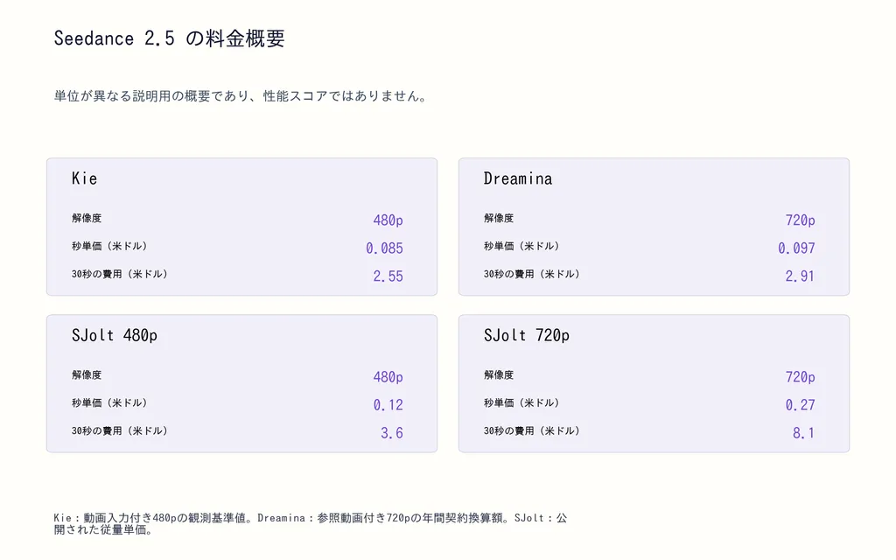Click the 720p resolution value in Dreamina card
896x560 pixels.
pyautogui.click(x=800, y=220)
